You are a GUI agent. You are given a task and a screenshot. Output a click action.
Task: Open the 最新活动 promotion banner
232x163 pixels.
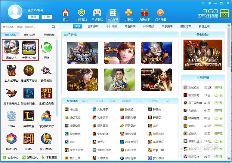[203, 54]
